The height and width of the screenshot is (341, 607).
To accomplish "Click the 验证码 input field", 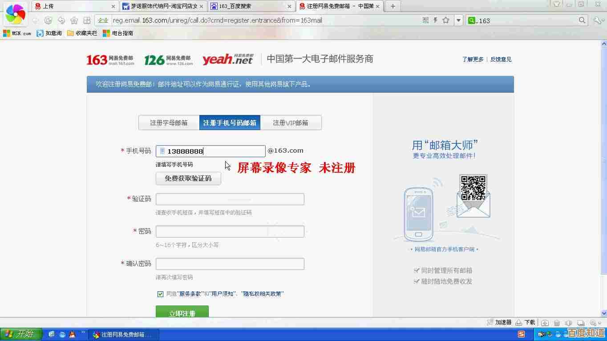I will tap(230, 199).
